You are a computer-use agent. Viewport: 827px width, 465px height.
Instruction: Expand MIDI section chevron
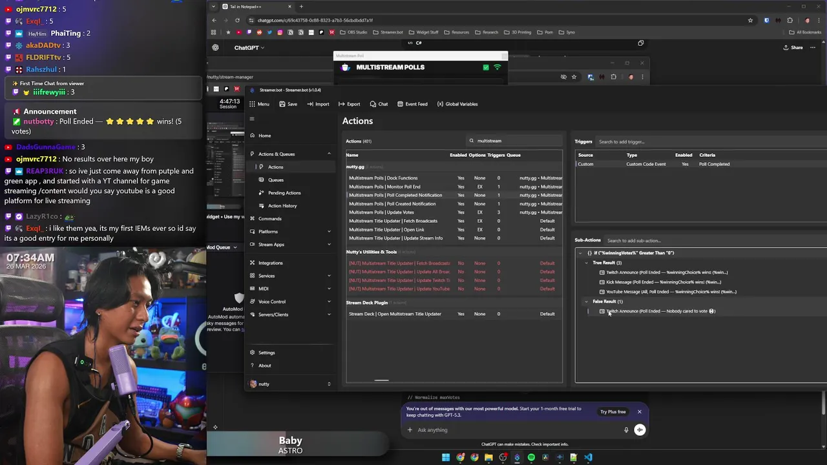click(x=329, y=289)
